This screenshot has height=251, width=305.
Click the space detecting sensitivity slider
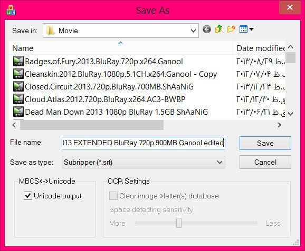tap(179, 223)
